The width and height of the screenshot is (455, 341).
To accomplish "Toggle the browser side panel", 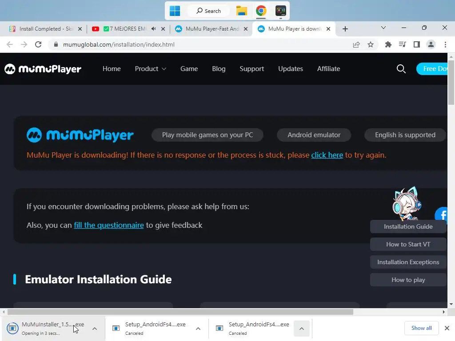I will pos(417,44).
